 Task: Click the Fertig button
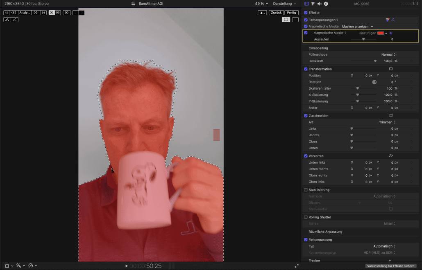tap(291, 13)
